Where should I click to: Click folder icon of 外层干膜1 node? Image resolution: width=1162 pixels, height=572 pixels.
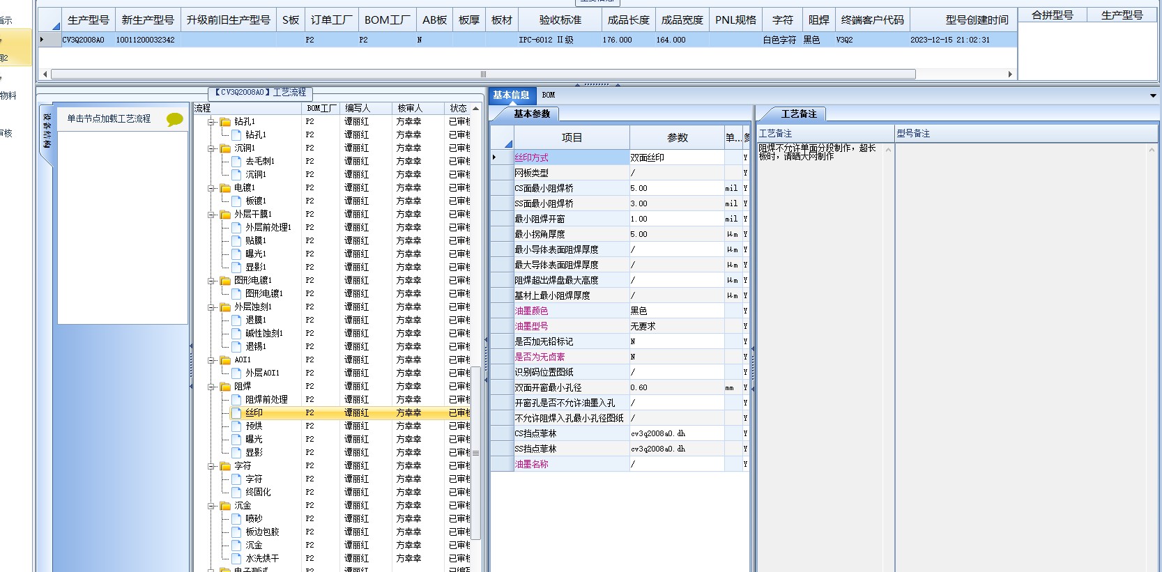point(225,215)
